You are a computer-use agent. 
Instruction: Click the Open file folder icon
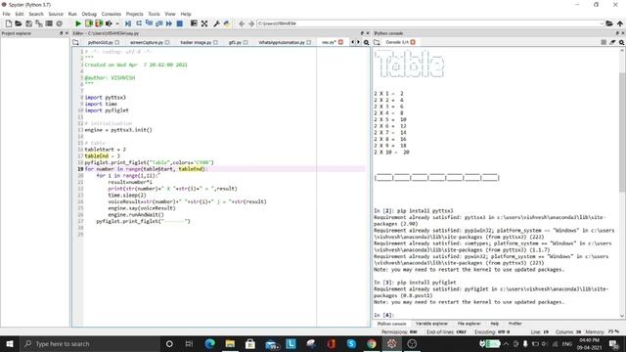coord(19,23)
